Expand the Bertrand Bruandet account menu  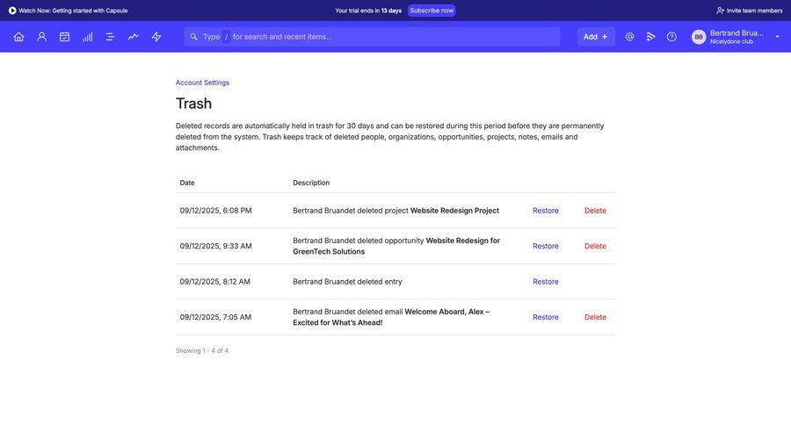[777, 37]
